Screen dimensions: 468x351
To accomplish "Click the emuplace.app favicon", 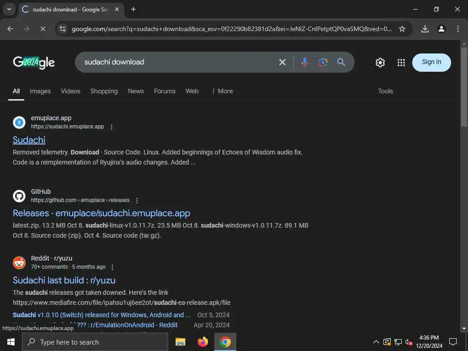I will 19,122.
